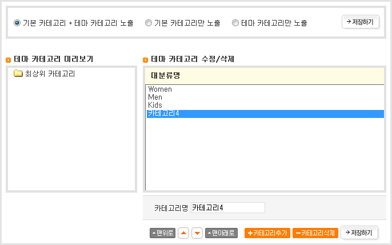The height and width of the screenshot is (245, 392).
Task: Choose Kids from the category list
Action: 155,105
